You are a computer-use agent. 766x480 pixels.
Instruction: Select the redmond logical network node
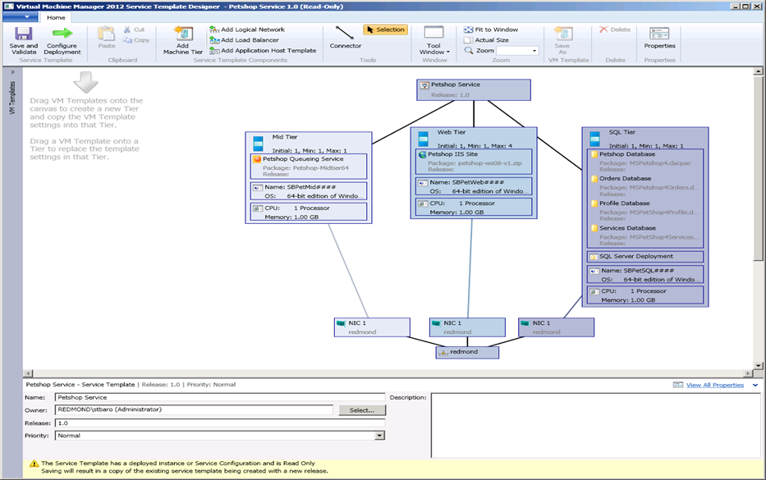tap(467, 352)
